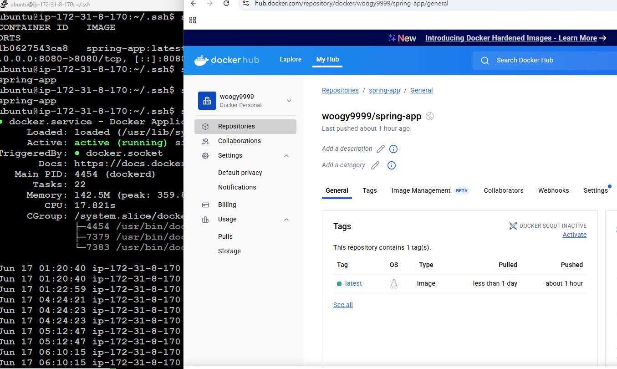
Task: Click the Search Docker Hub field
Action: [x=545, y=61]
